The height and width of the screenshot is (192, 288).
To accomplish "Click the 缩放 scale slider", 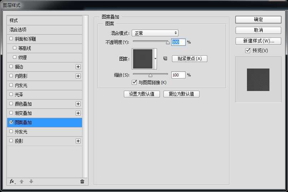I will 150,75.
